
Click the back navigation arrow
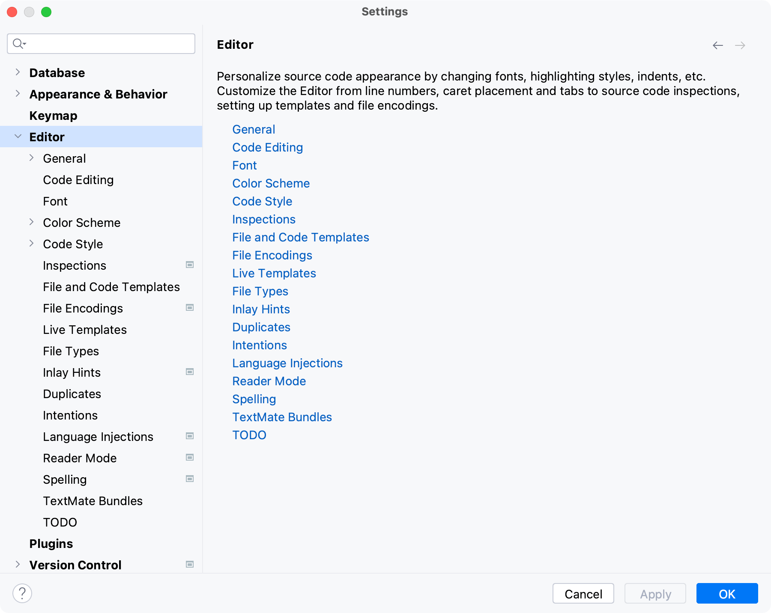[x=717, y=45]
